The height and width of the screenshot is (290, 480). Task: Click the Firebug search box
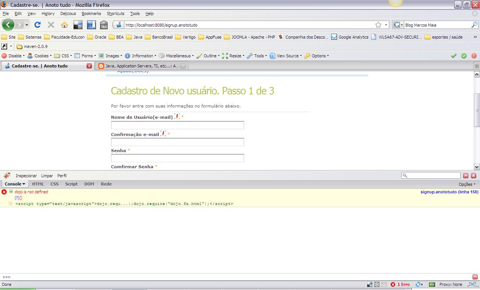[x=430, y=175]
